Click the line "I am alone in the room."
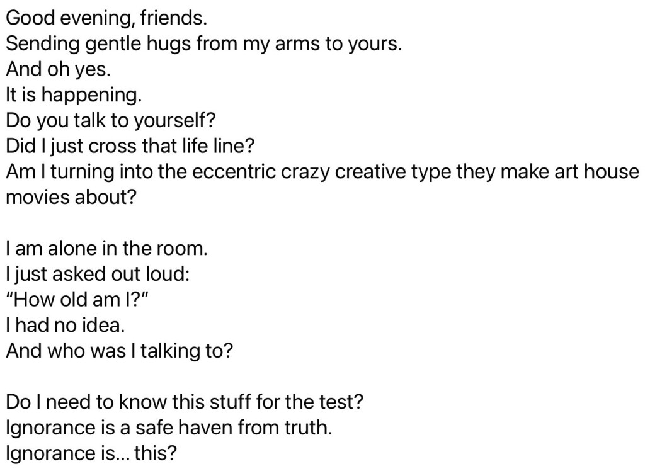The height and width of the screenshot is (476, 645). click(106, 248)
